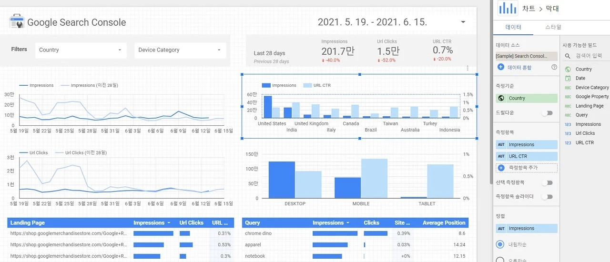
Task: Click the plus icon for 측정항목 추가
Action: (x=501, y=168)
